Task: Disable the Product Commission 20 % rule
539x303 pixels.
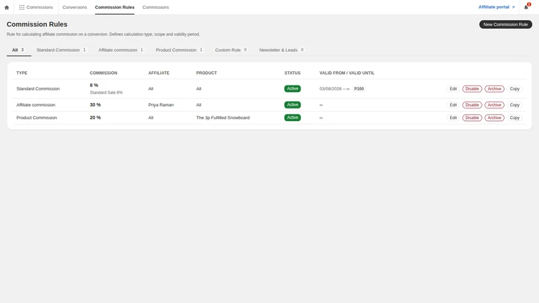Action: tap(472, 117)
